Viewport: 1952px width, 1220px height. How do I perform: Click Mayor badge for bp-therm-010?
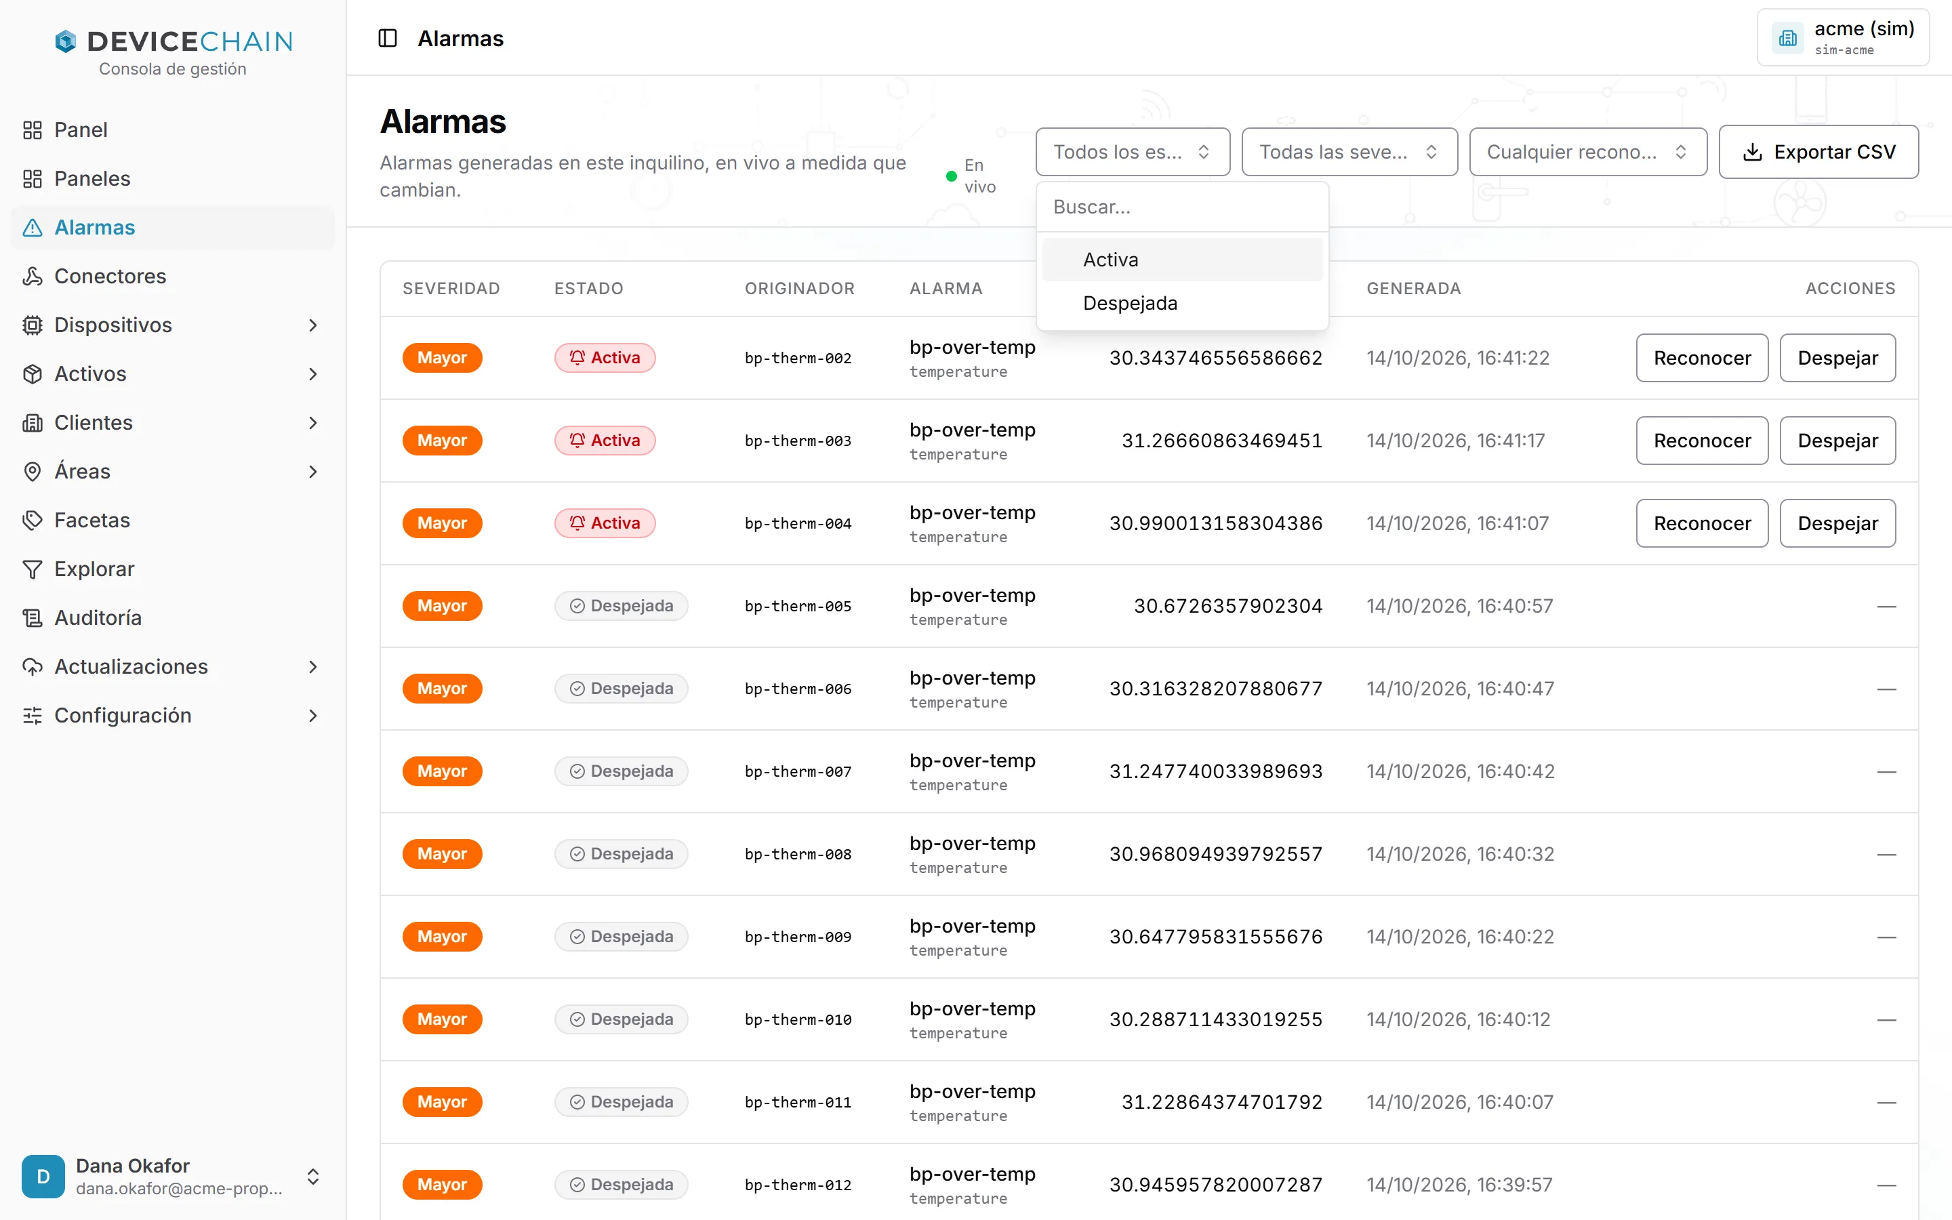point(442,1019)
